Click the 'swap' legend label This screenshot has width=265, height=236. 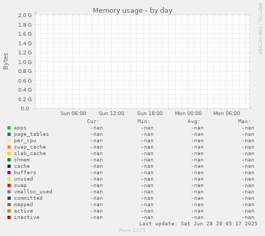click(20, 185)
